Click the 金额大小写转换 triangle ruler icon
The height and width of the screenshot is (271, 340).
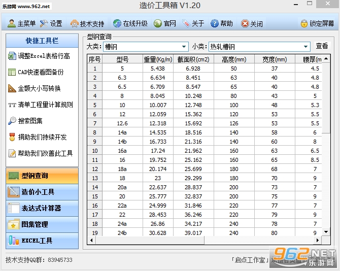(x=12, y=88)
